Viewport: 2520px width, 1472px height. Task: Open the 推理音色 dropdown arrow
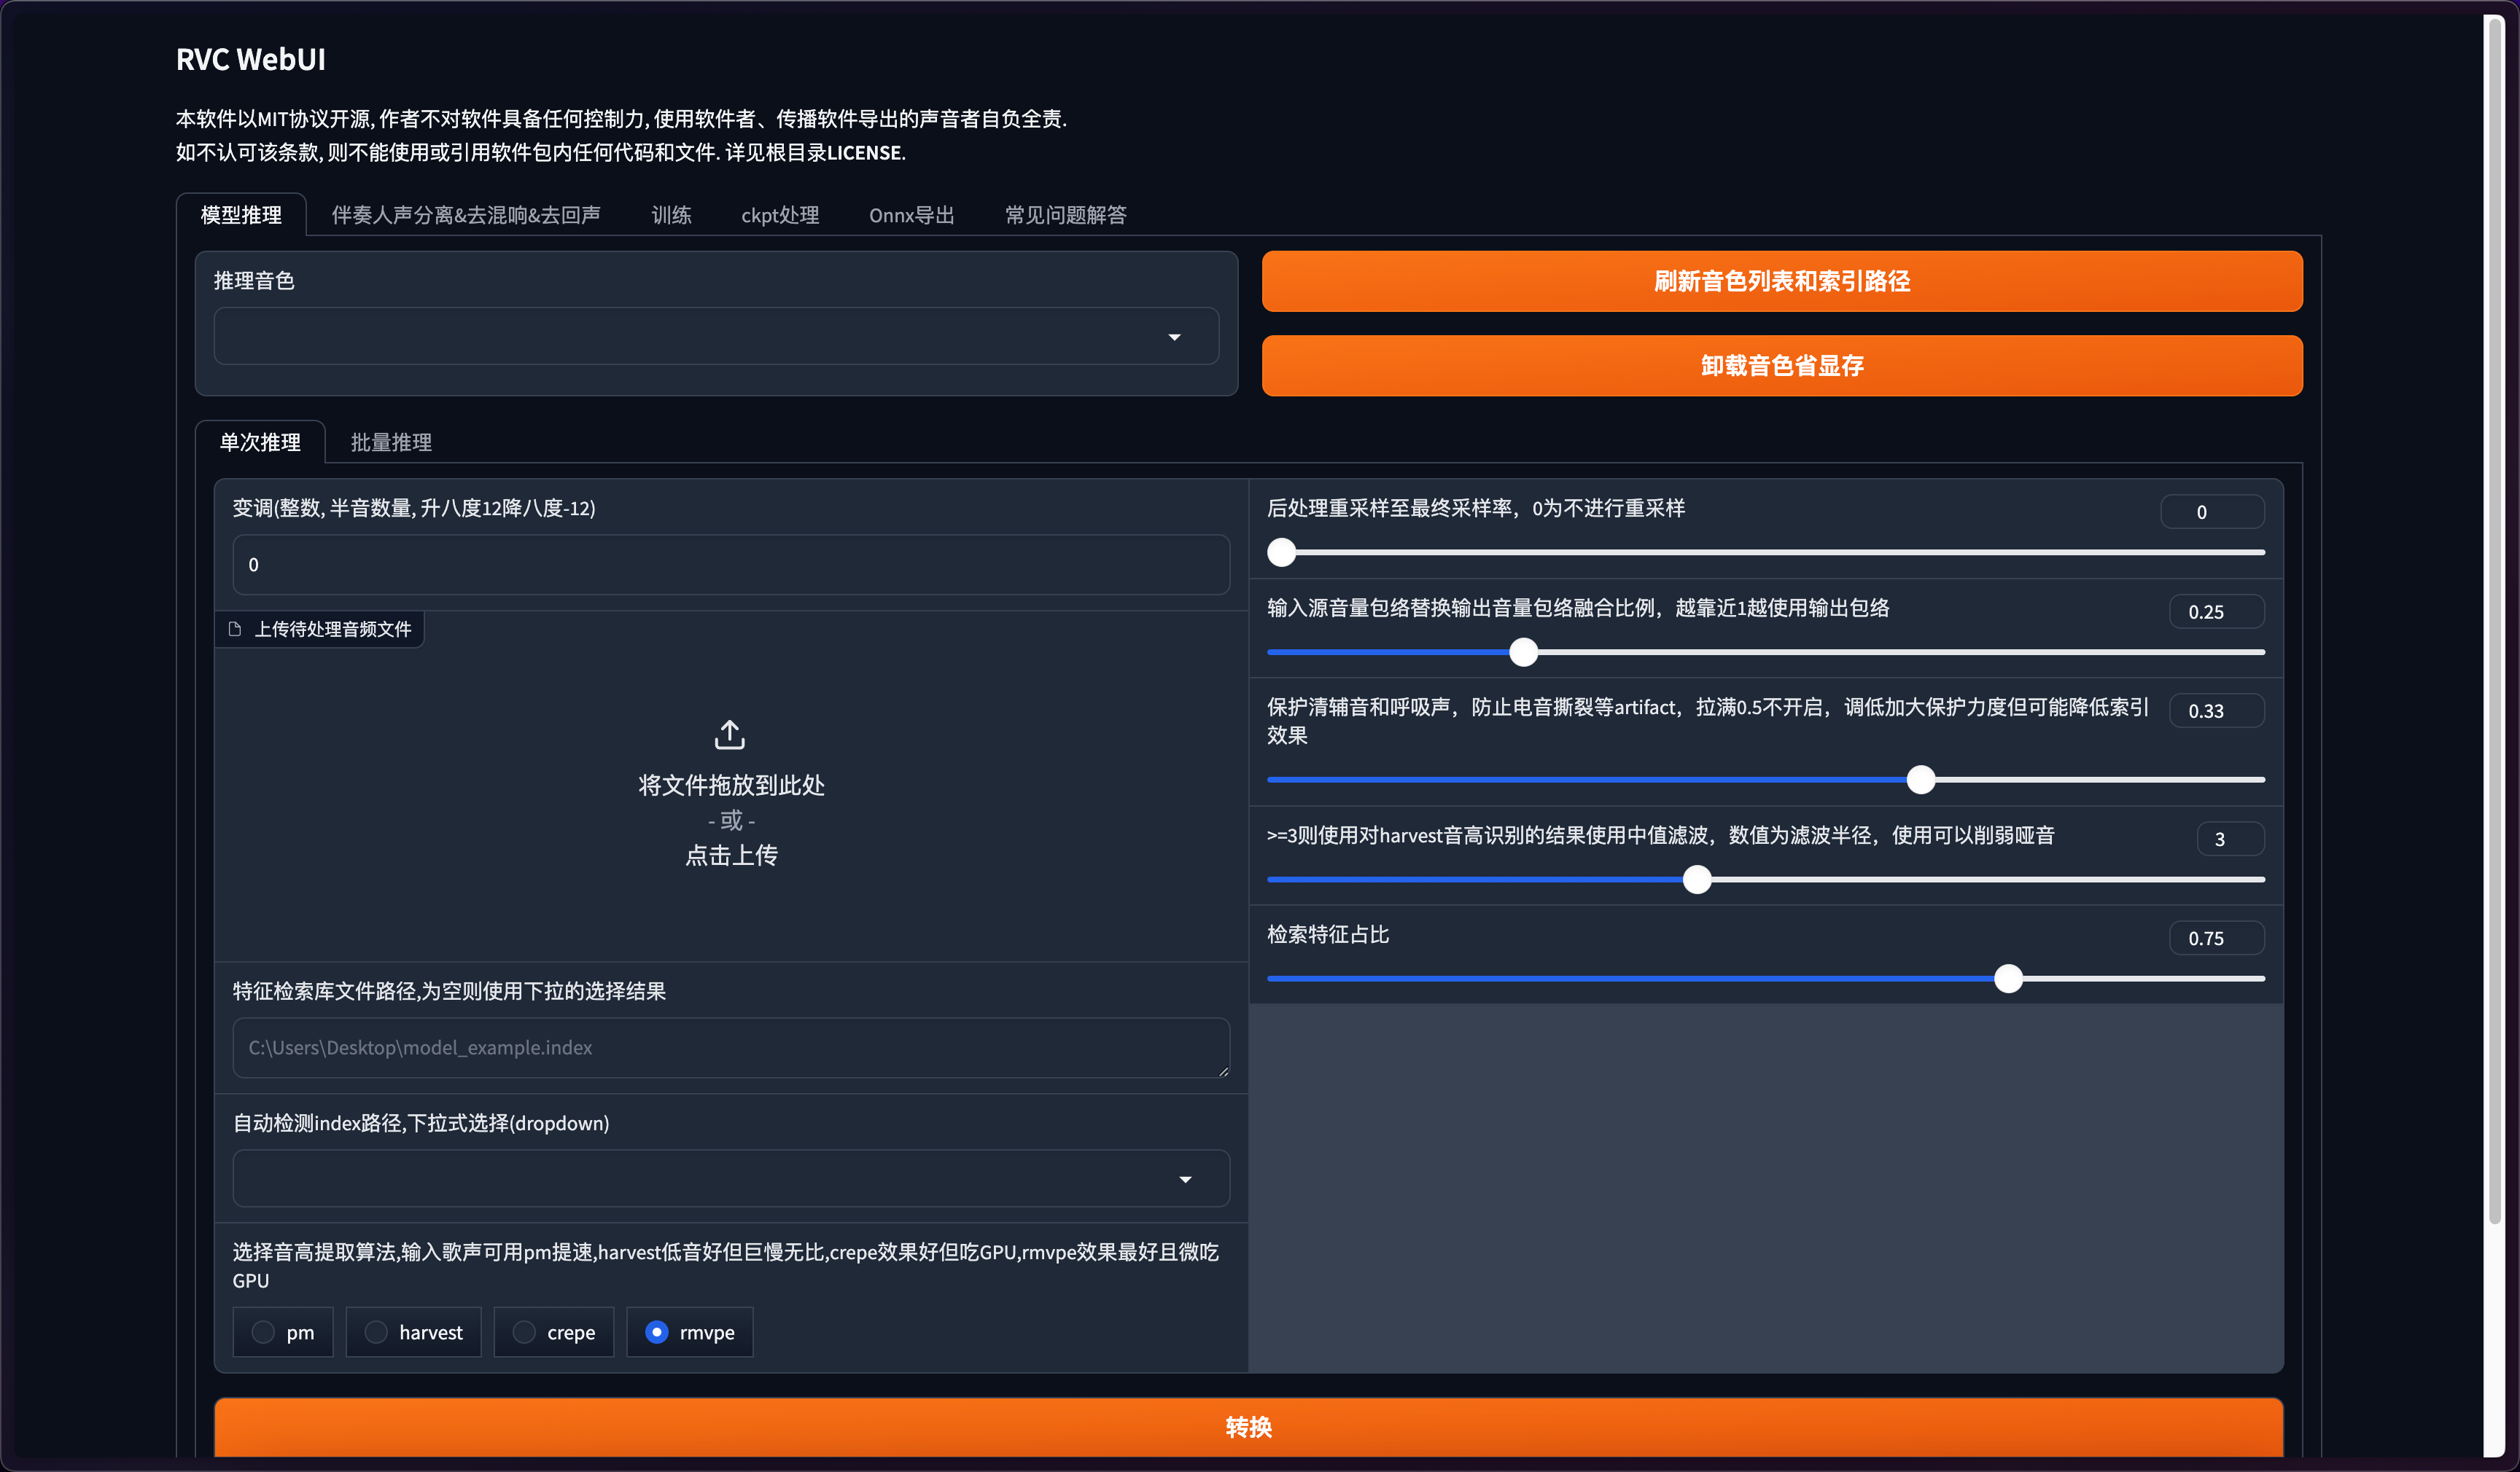pyautogui.click(x=1174, y=337)
